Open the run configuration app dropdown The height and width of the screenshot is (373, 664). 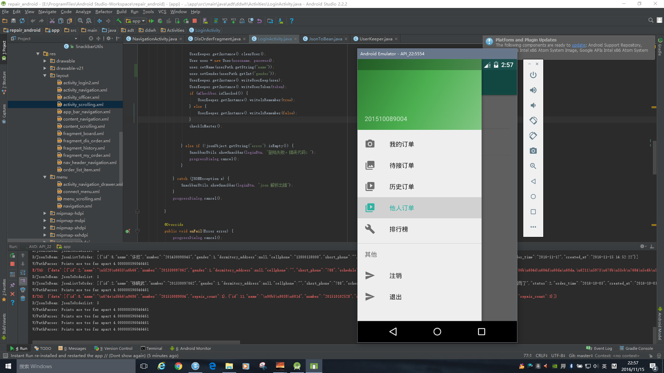tap(135, 21)
